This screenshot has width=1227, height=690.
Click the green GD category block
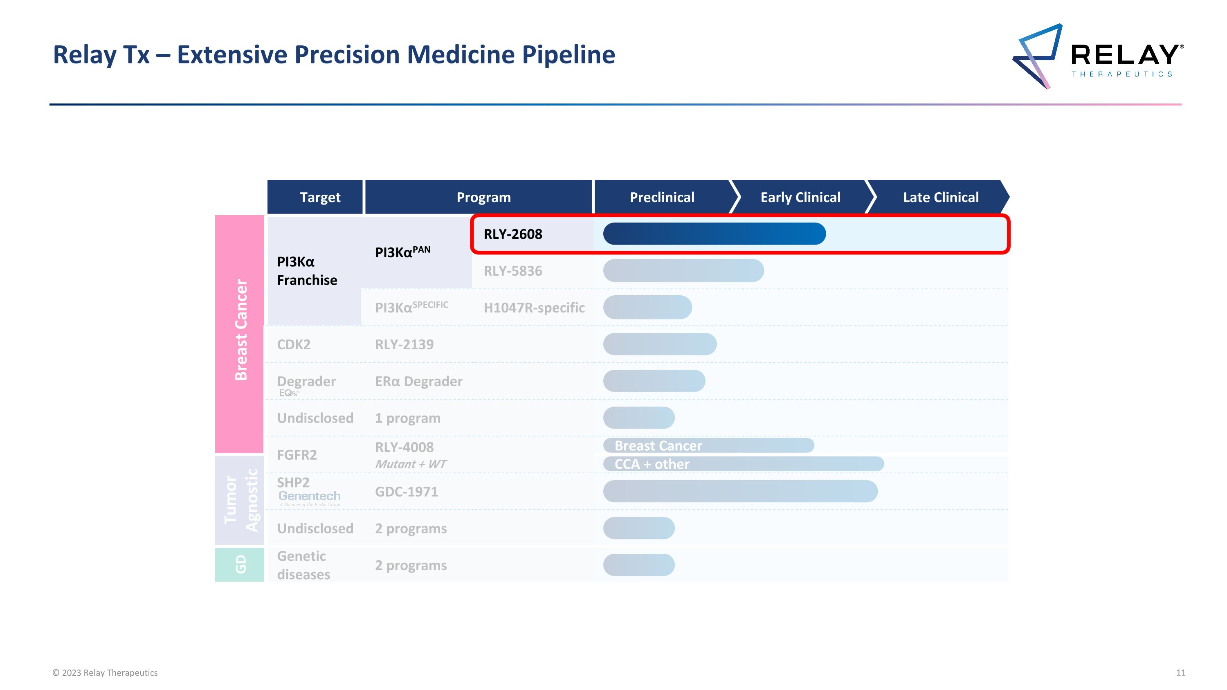pyautogui.click(x=240, y=565)
